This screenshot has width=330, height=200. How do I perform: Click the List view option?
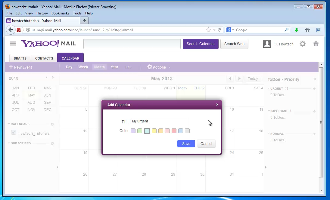(x=127, y=67)
